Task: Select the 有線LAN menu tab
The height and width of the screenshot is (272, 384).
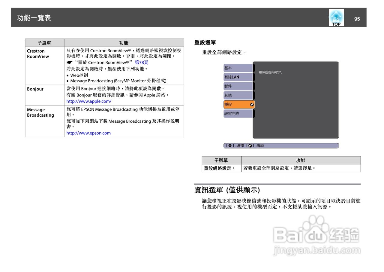Action: [238, 77]
